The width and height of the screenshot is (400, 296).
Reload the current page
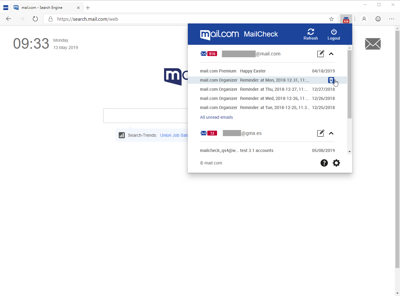(35, 19)
